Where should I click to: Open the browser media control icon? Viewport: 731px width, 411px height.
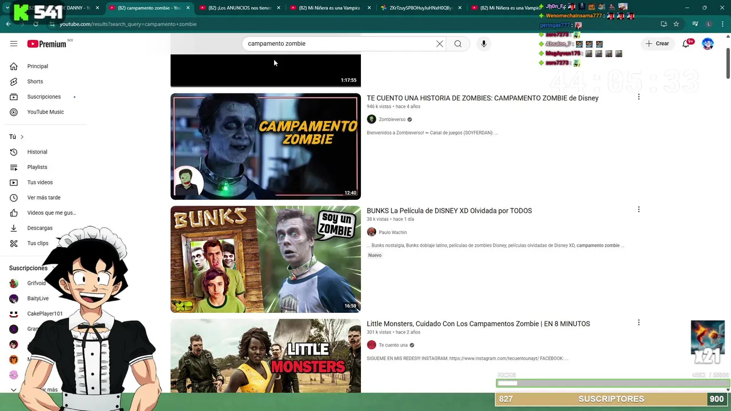pyautogui.click(x=695, y=24)
